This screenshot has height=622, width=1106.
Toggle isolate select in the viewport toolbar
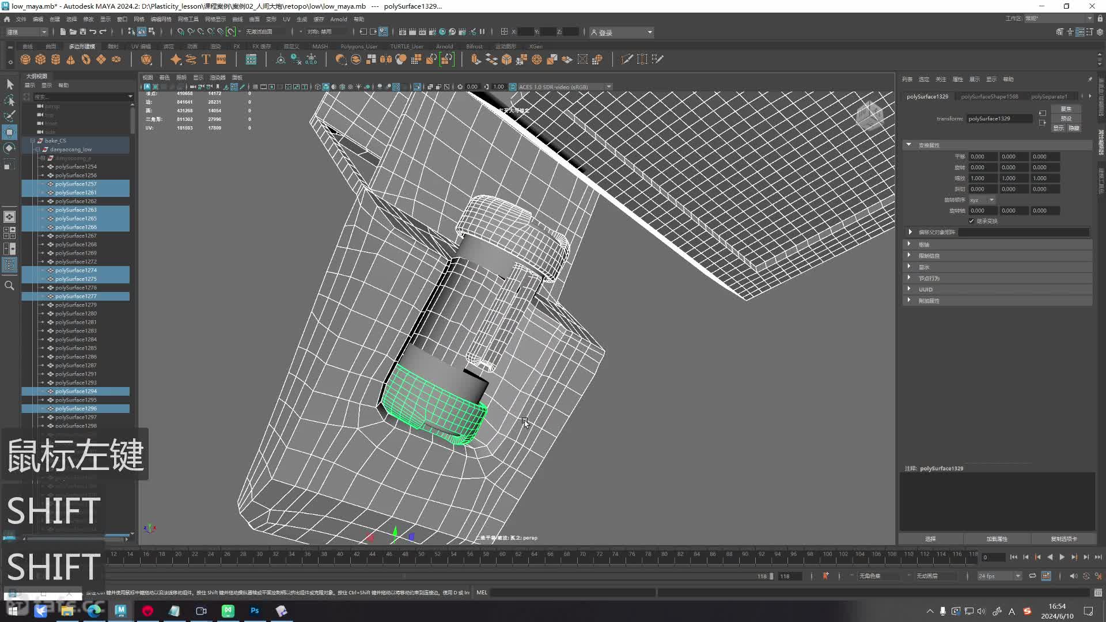pos(417,87)
